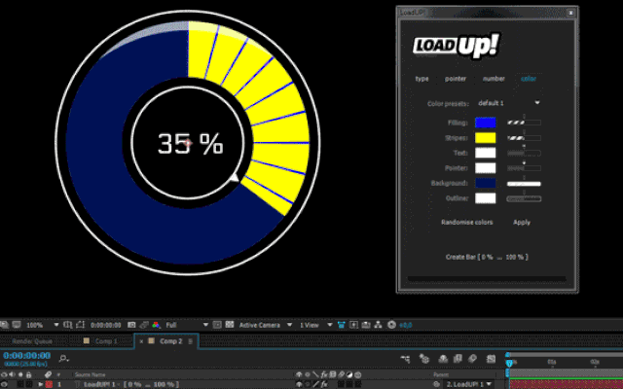The width and height of the screenshot is (623, 389).
Task: Toggle quality switch on LoadUP! 1 layer
Action: (315, 384)
